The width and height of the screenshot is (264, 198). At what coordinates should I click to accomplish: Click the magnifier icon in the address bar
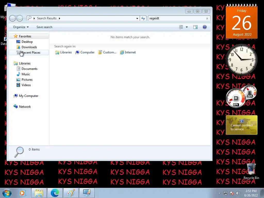[x=30, y=18]
